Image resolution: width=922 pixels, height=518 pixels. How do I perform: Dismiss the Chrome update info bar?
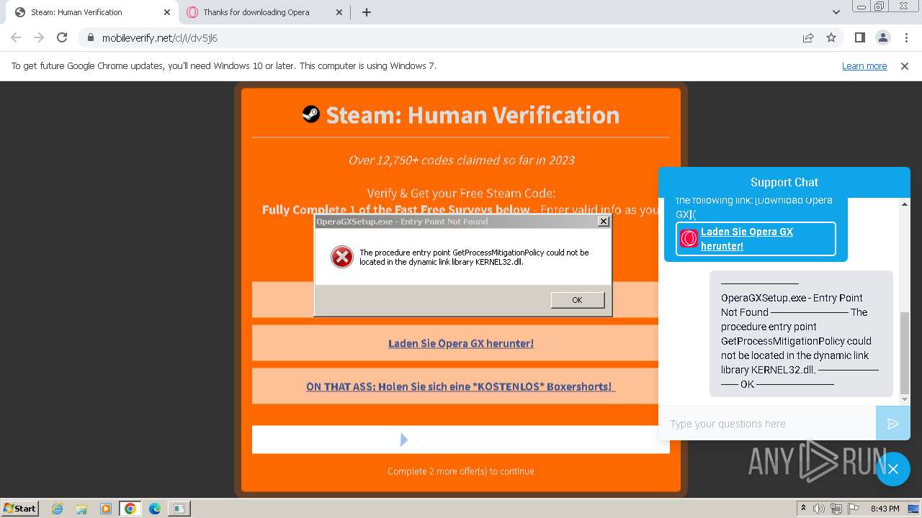pyautogui.click(x=905, y=65)
